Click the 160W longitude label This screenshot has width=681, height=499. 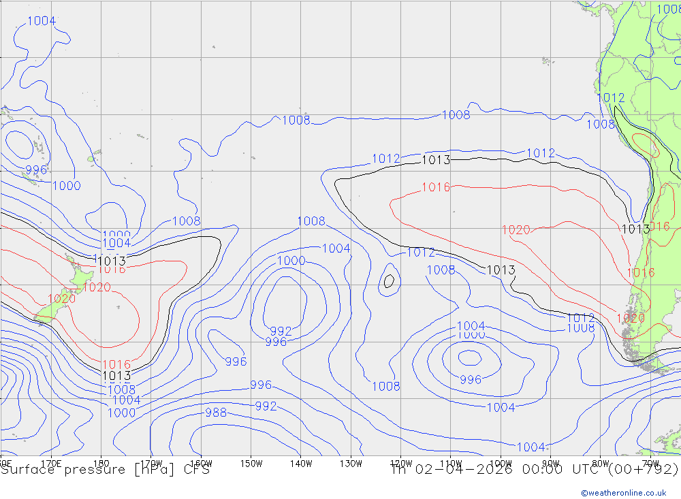pos(201,464)
